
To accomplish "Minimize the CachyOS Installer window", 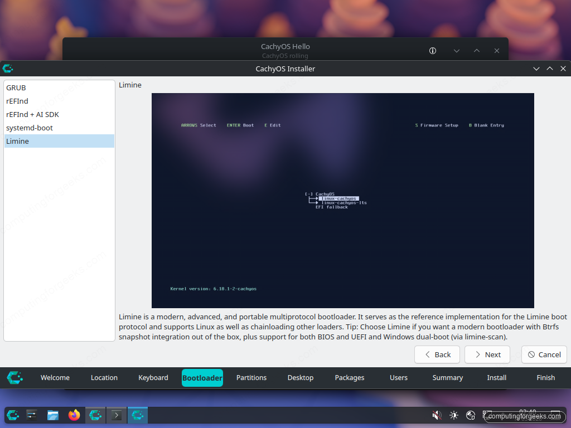I will [x=536, y=69].
